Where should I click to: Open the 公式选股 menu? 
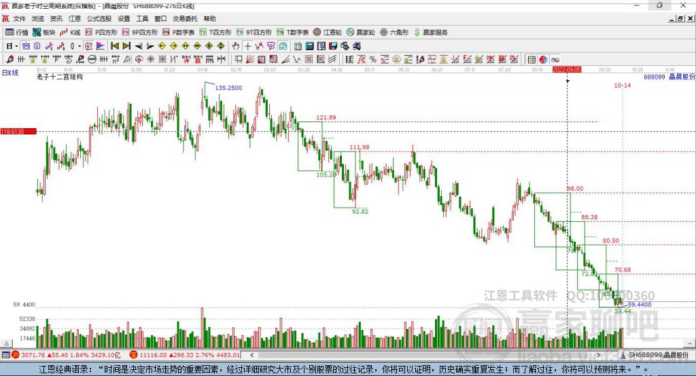pyautogui.click(x=99, y=18)
